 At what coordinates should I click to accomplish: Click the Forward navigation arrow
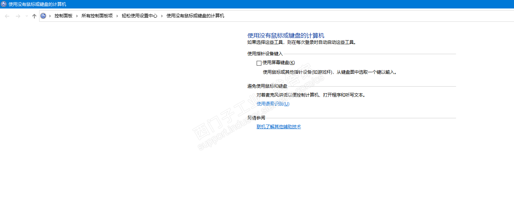coord(18,16)
